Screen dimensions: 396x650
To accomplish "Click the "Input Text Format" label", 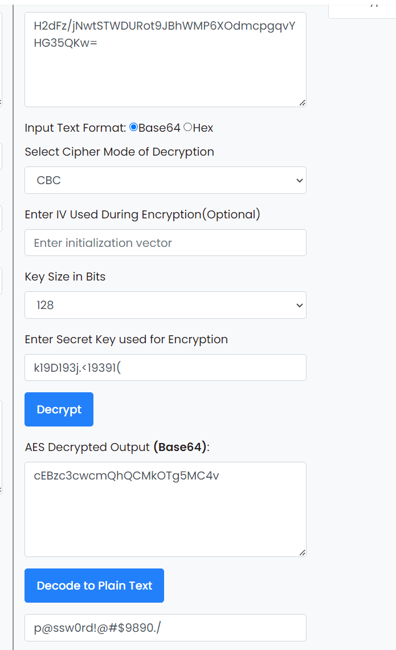I will 75,128.
